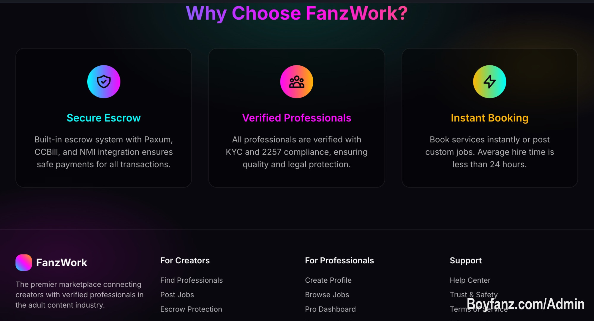Click the FanzWork brand name in footer
Viewport: 594px width, 321px height.
click(61, 263)
